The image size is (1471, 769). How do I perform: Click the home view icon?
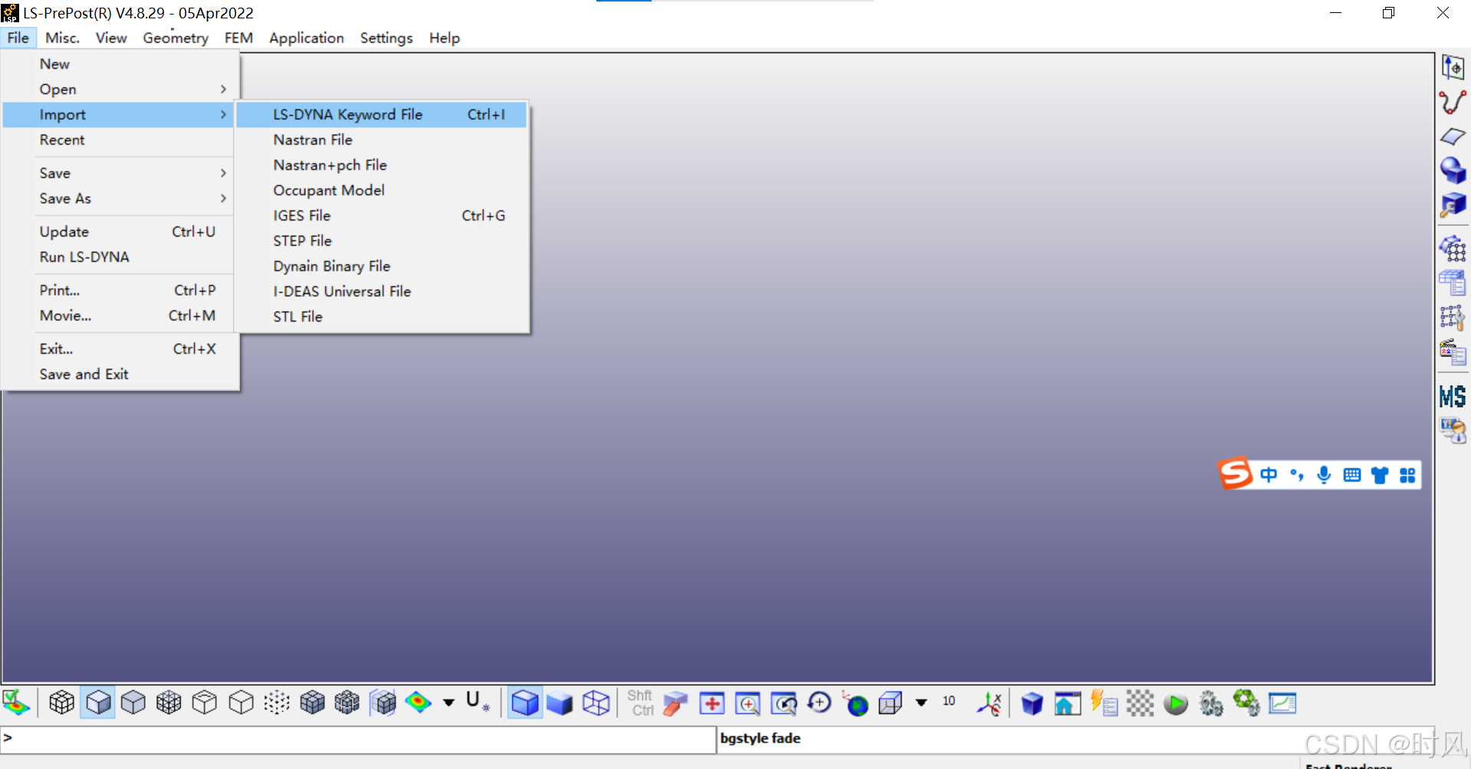[1067, 703]
